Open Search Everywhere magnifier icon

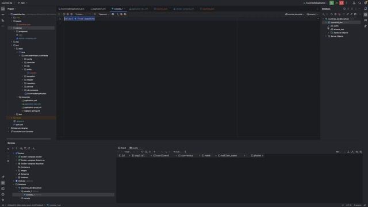359,3
